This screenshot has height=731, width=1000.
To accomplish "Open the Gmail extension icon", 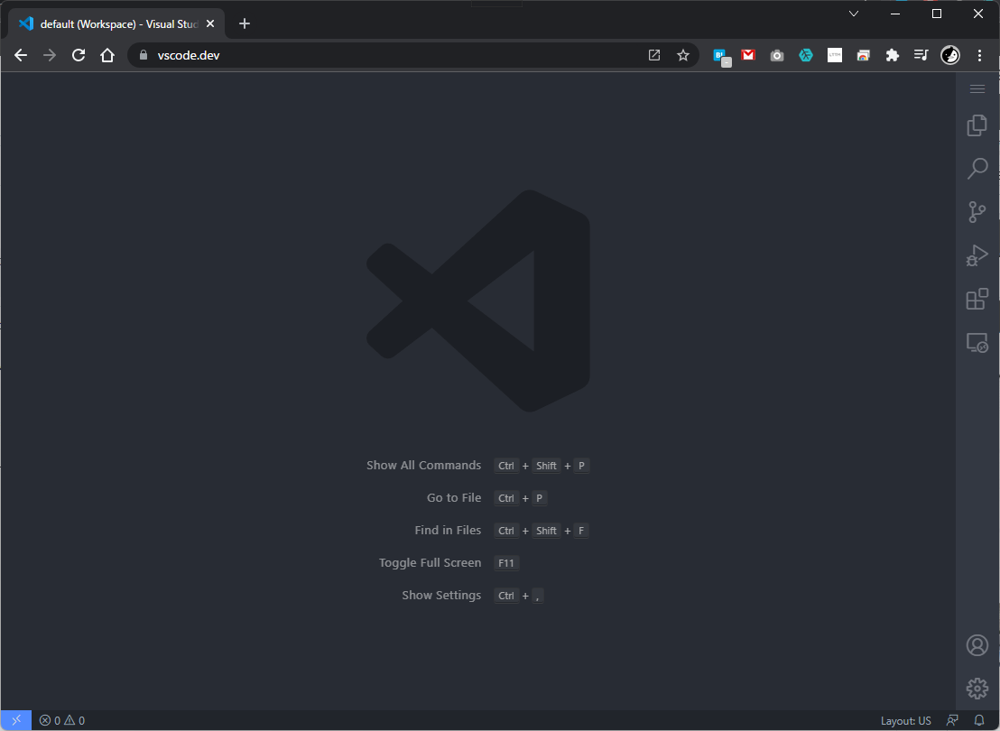I will point(748,55).
